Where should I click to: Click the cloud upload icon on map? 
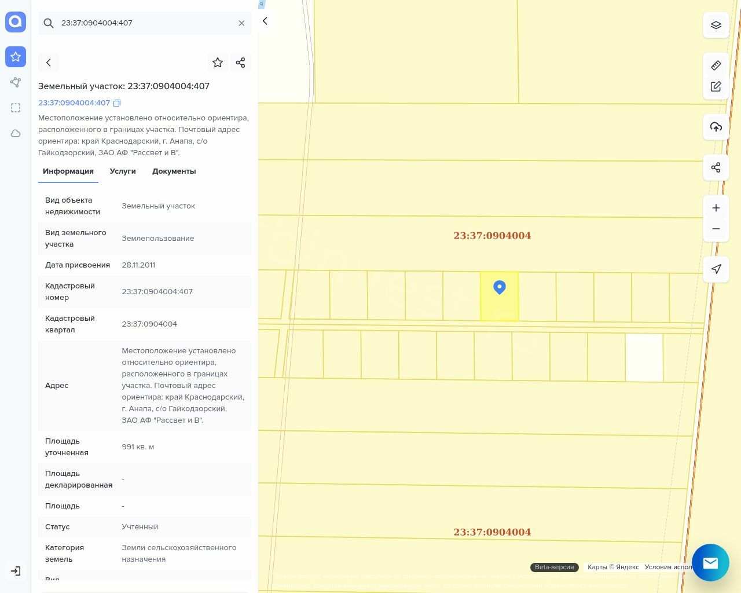[716, 127]
